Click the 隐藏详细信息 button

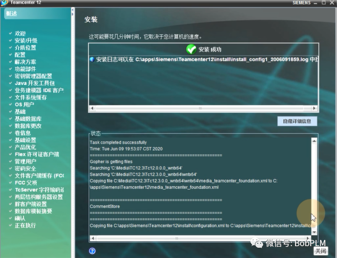(297, 121)
